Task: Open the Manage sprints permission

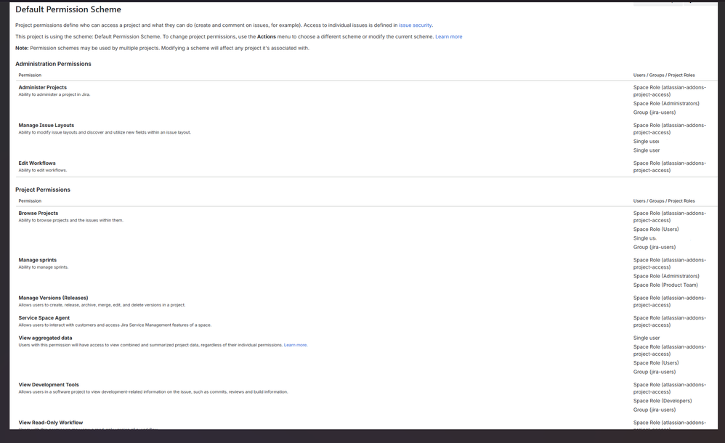Action: coord(40,259)
